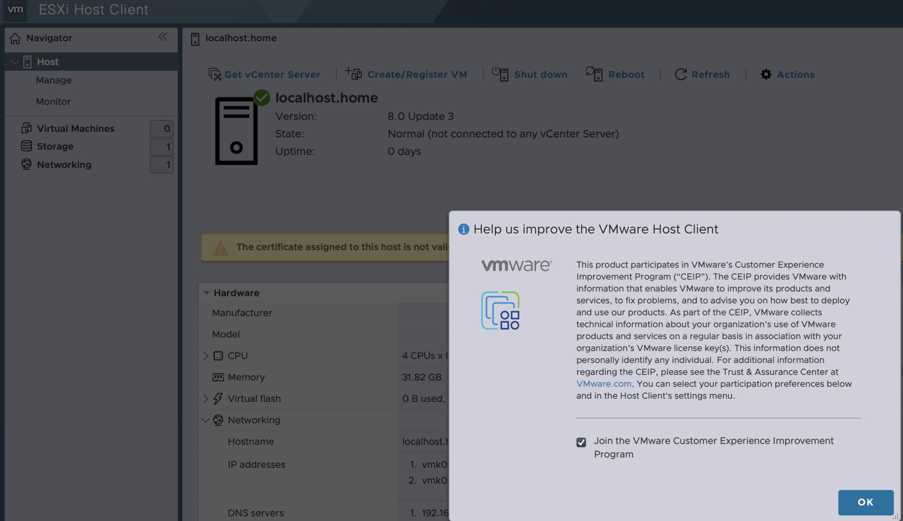Select Storage in Navigator

(55, 146)
